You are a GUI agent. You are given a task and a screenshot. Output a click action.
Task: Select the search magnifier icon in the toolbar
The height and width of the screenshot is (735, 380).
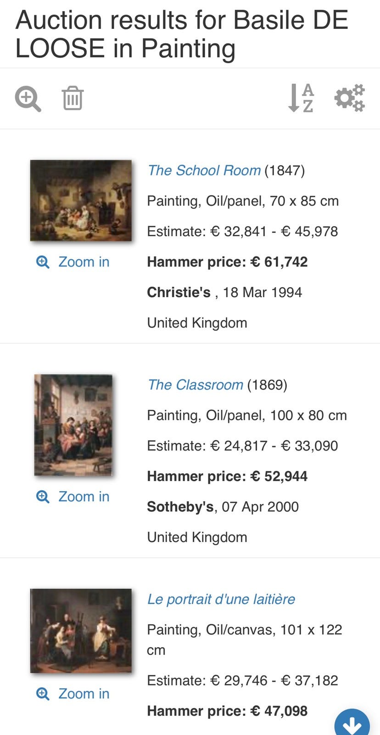(x=28, y=98)
